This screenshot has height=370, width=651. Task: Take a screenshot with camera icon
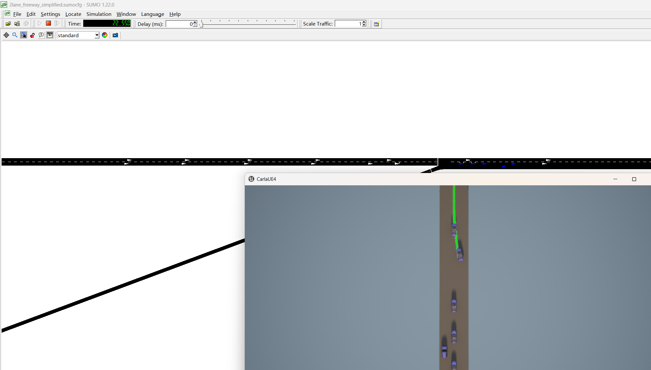(115, 35)
